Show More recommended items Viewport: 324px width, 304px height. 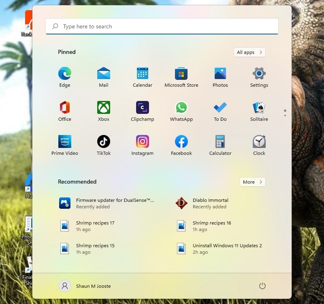252,182
